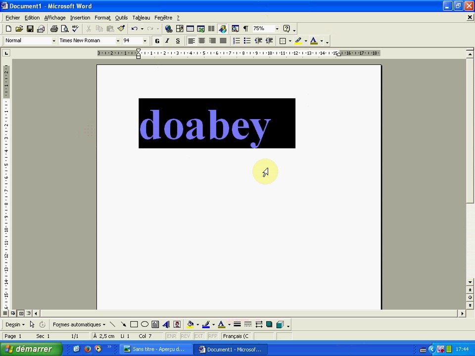Click the démarrer Start button
The image size is (475, 356).
[x=31, y=349]
